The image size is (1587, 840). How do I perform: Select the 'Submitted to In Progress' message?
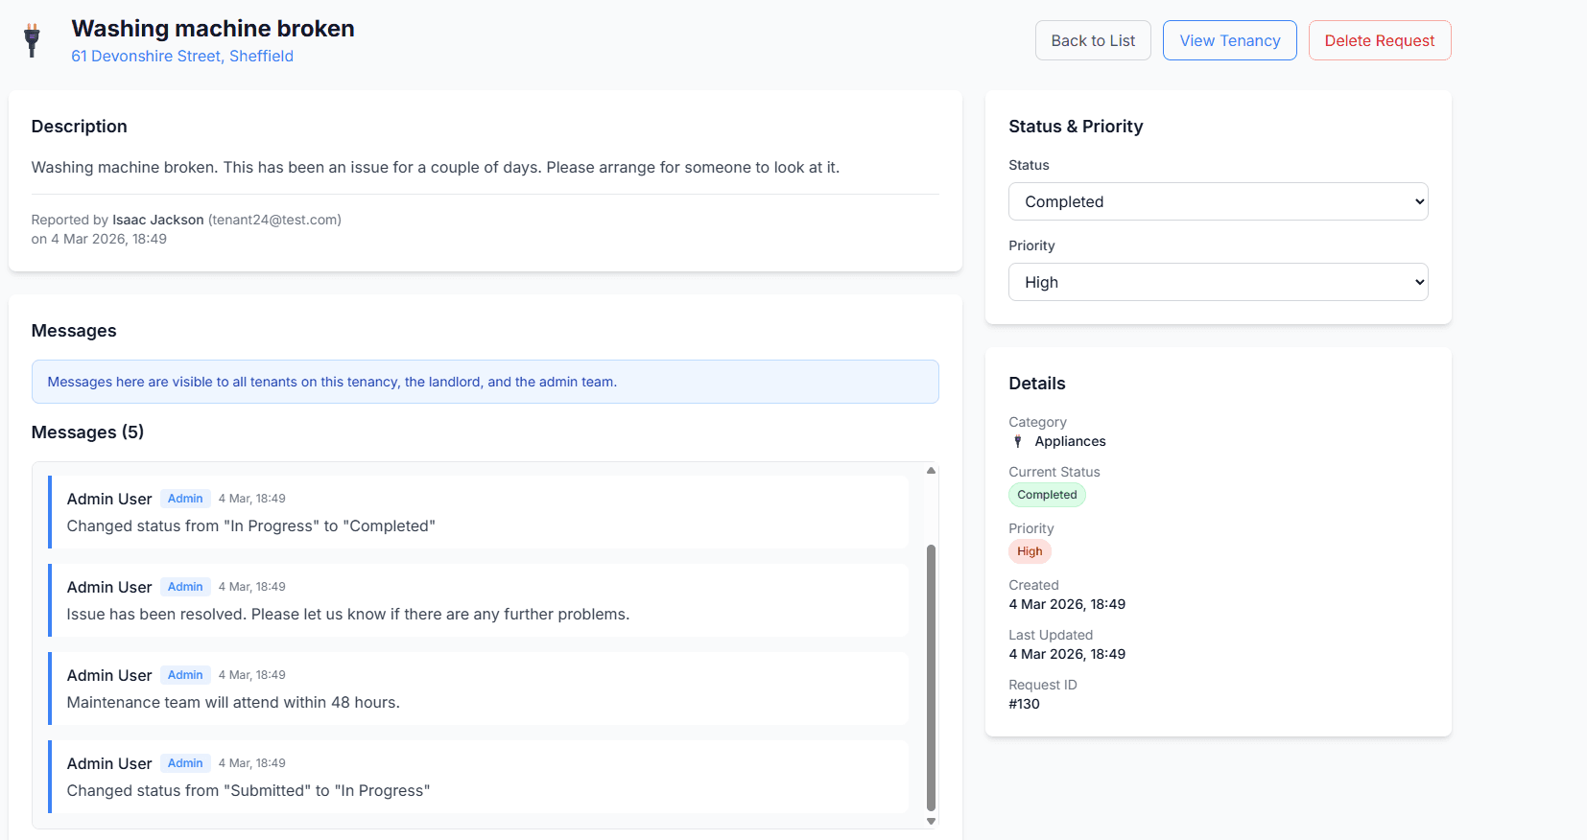478,777
